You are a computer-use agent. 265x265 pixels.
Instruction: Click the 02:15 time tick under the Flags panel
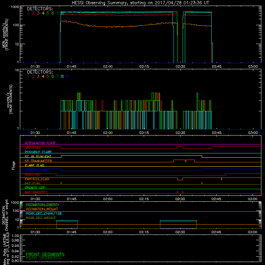[144, 199]
